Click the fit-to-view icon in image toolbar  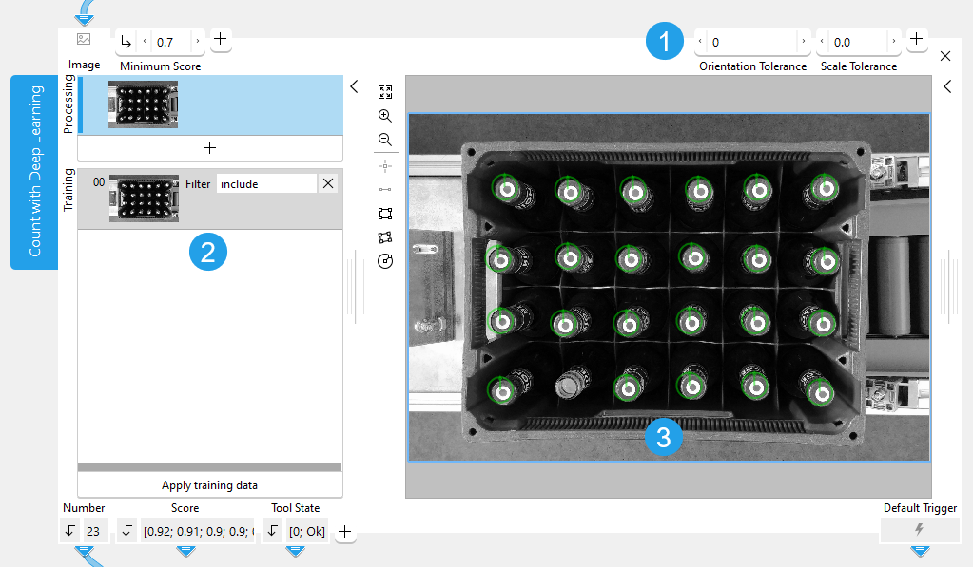coord(385,91)
